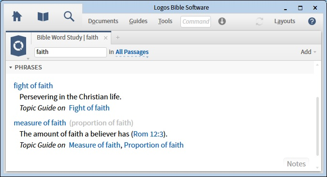This screenshot has height=177, width=327.
Task: Open Search with the magnifying glass
Action: (x=69, y=16)
